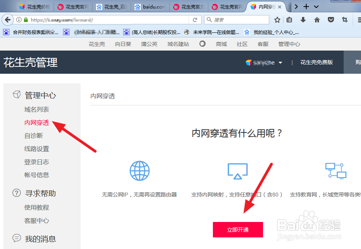
Task: Switch to the 花生壳_百度 tab
Action: [112, 7]
